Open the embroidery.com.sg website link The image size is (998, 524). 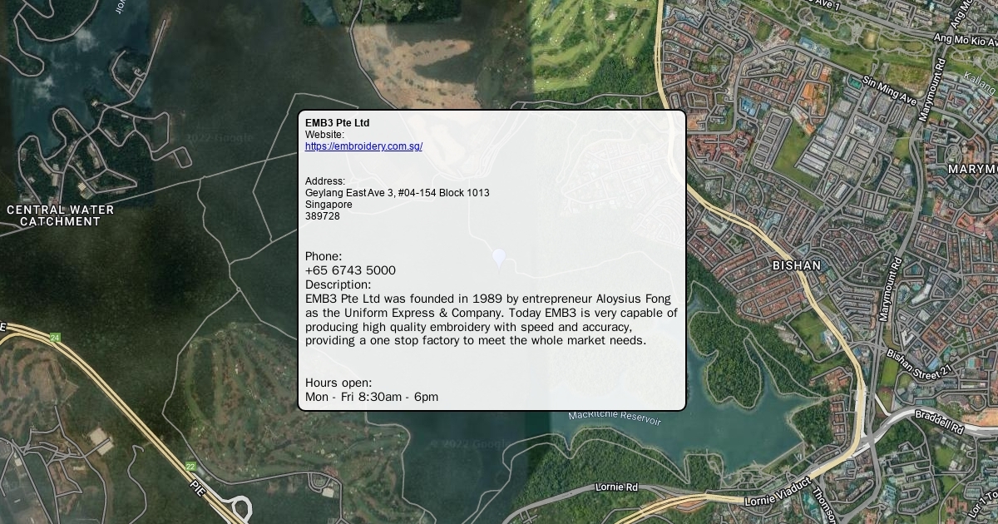point(363,146)
